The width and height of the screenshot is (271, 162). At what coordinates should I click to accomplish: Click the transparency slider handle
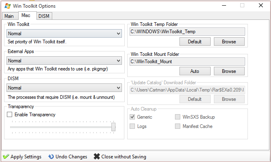pyautogui.click(x=113, y=127)
